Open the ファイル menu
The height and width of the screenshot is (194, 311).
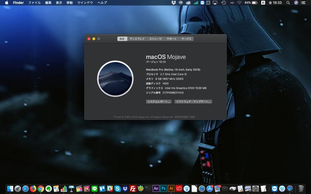coord(35,3)
